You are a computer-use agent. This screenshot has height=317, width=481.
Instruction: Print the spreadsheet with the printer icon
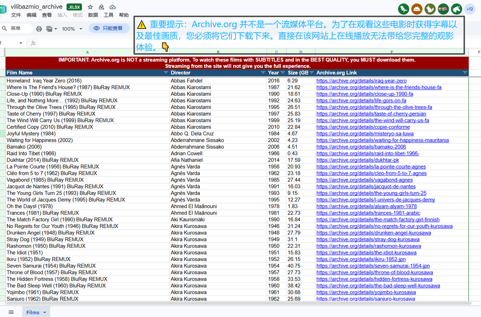(39, 29)
